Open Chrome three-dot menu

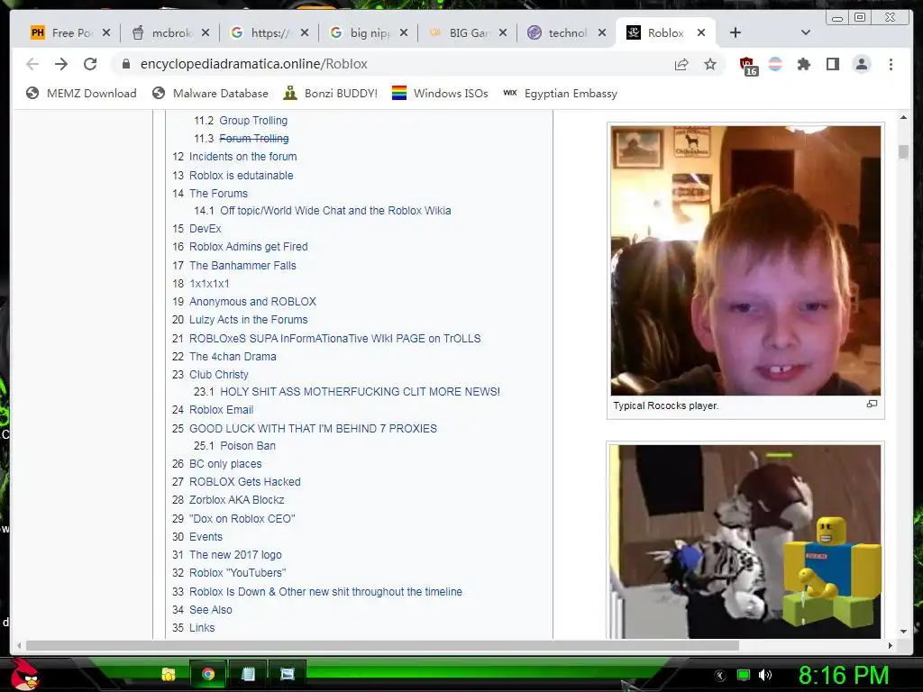click(891, 64)
